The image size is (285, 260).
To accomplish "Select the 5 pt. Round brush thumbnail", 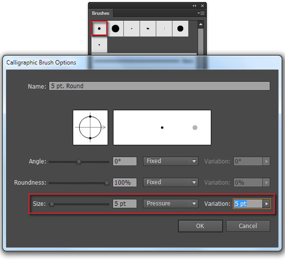I will tap(99, 29).
